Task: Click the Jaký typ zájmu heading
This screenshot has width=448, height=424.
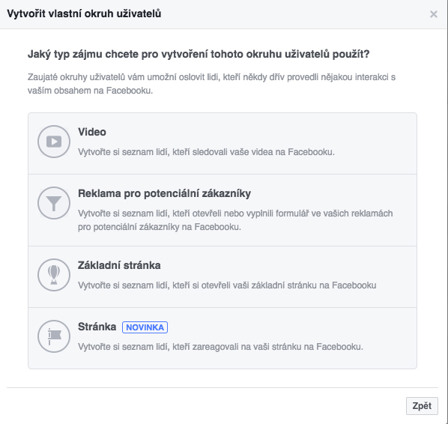Action: coord(199,54)
